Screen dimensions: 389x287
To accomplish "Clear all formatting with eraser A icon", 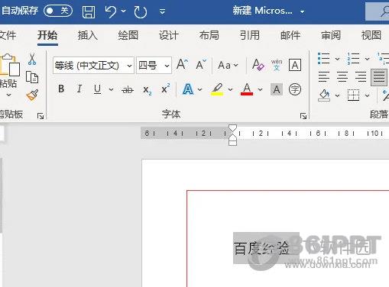I will pos(258,65).
